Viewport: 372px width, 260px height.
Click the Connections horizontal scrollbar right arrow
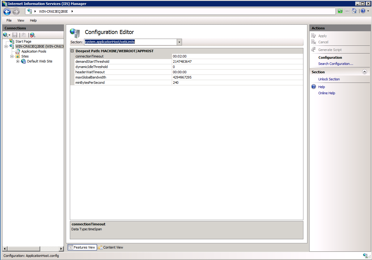click(61, 249)
